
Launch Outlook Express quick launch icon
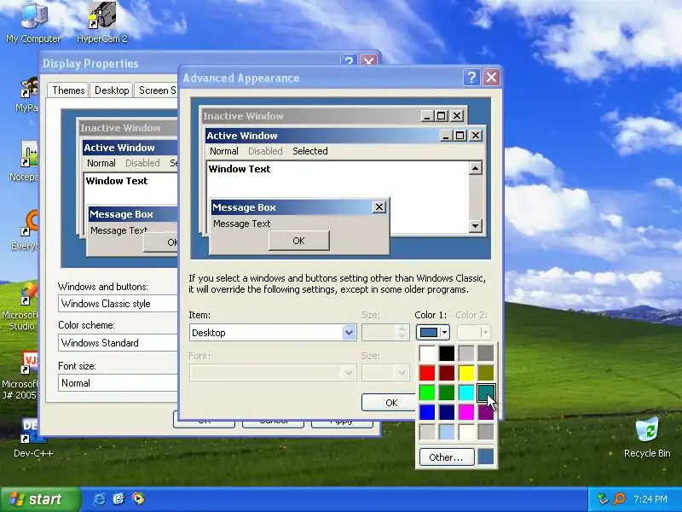[118, 498]
